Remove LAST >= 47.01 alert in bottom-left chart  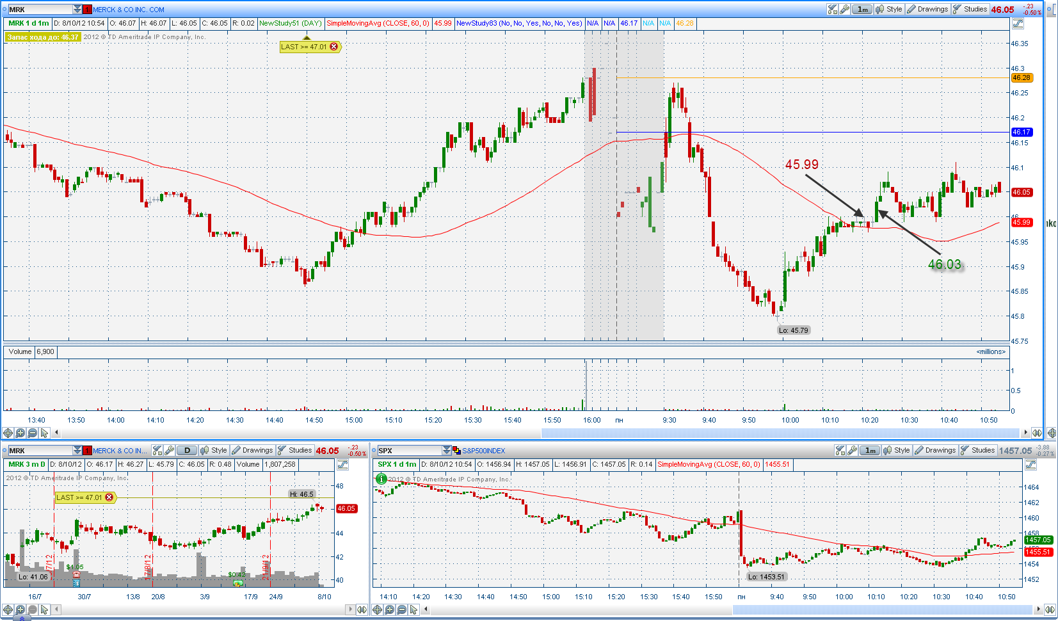coord(109,497)
